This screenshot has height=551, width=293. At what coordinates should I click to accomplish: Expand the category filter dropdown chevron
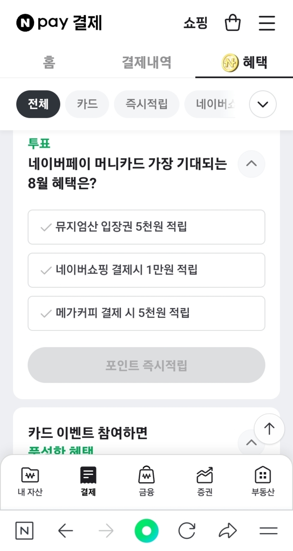pyautogui.click(x=263, y=104)
